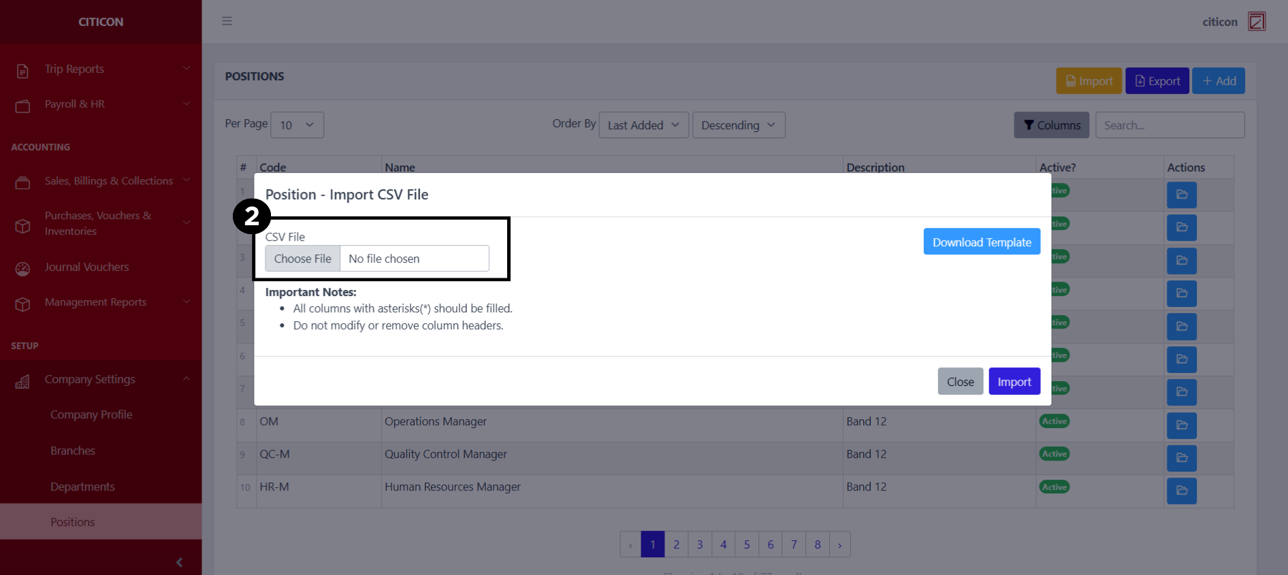This screenshot has height=575, width=1288.
Task: Click the Search input field
Action: [1169, 125]
